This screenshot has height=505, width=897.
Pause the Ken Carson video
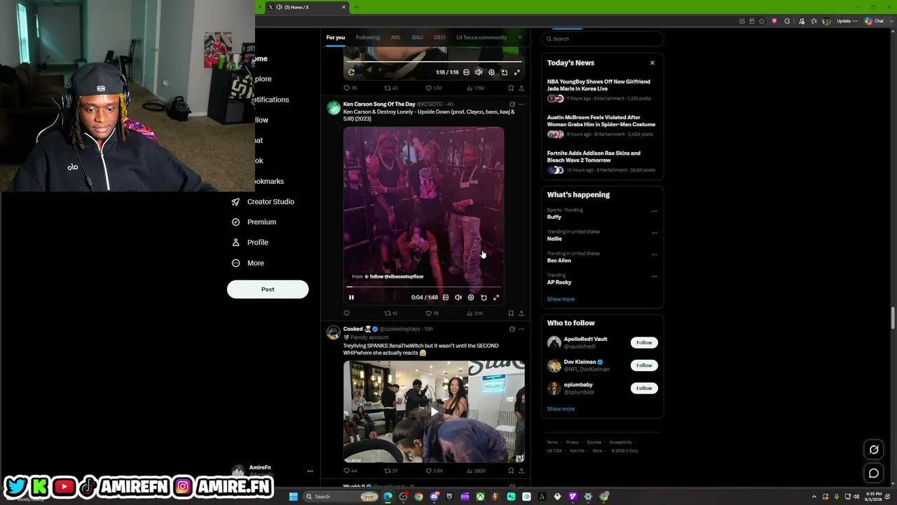[351, 297]
